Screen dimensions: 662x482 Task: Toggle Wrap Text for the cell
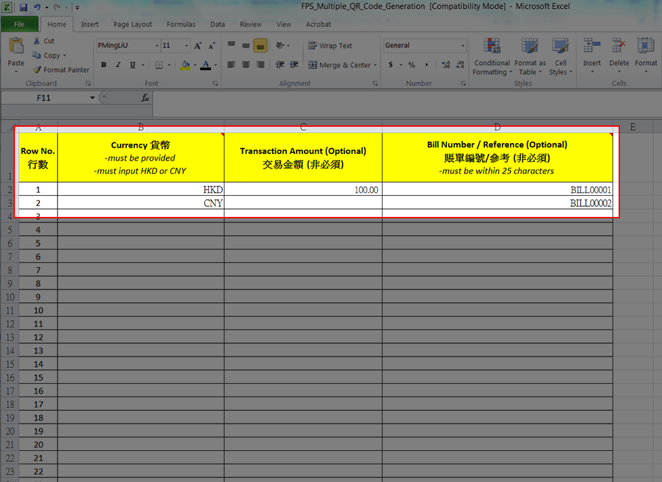click(x=330, y=46)
